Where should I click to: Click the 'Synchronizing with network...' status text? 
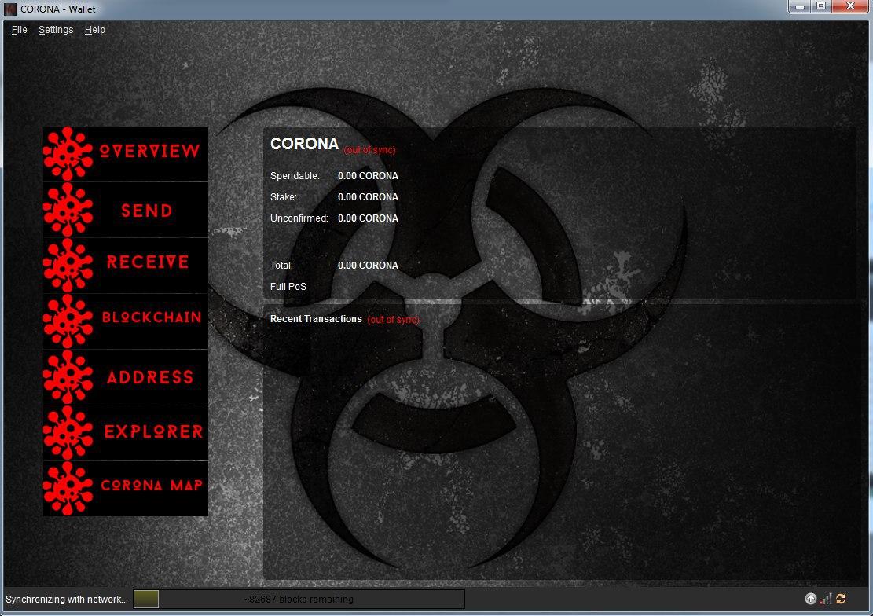(66, 599)
